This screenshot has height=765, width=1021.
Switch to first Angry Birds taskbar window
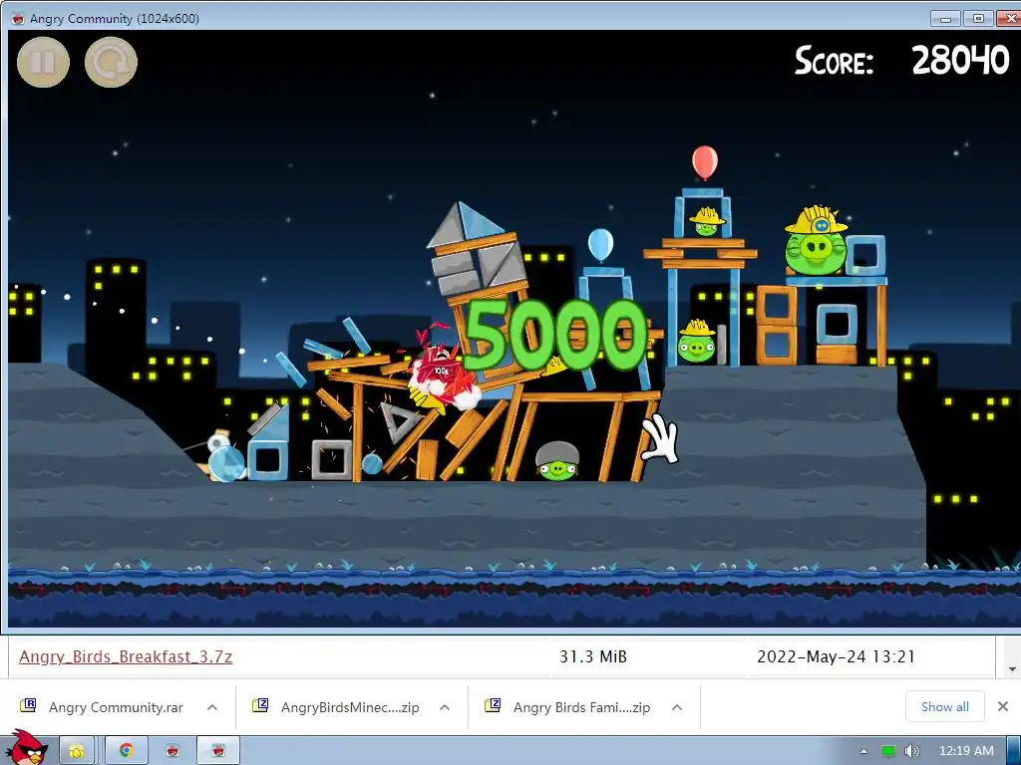171,751
